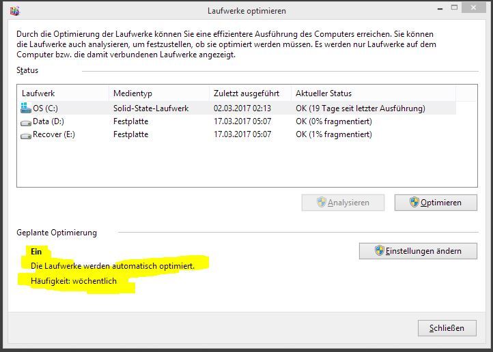Click the last-run date of Recover (E:)

click(242, 134)
